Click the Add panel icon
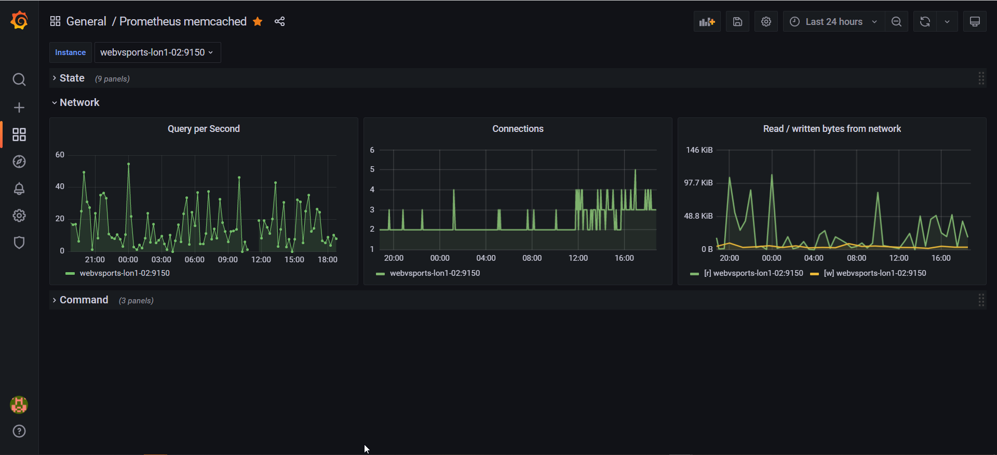The width and height of the screenshot is (997, 455). coord(707,22)
